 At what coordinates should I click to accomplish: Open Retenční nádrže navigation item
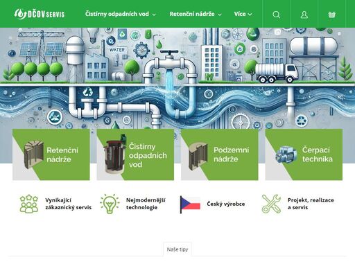(x=192, y=14)
